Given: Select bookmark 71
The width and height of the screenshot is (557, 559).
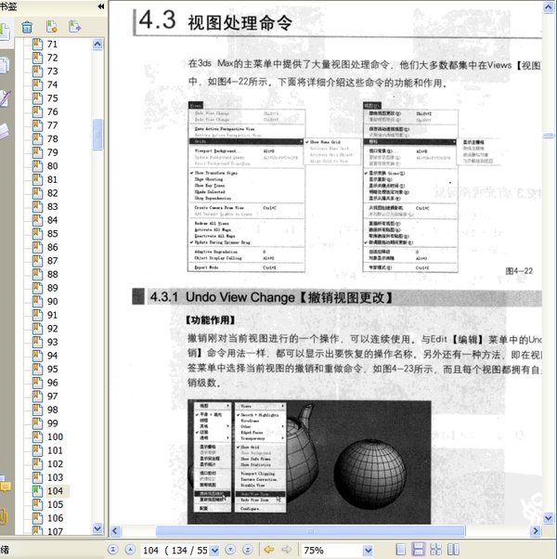Looking at the screenshot, I should pos(52,44).
